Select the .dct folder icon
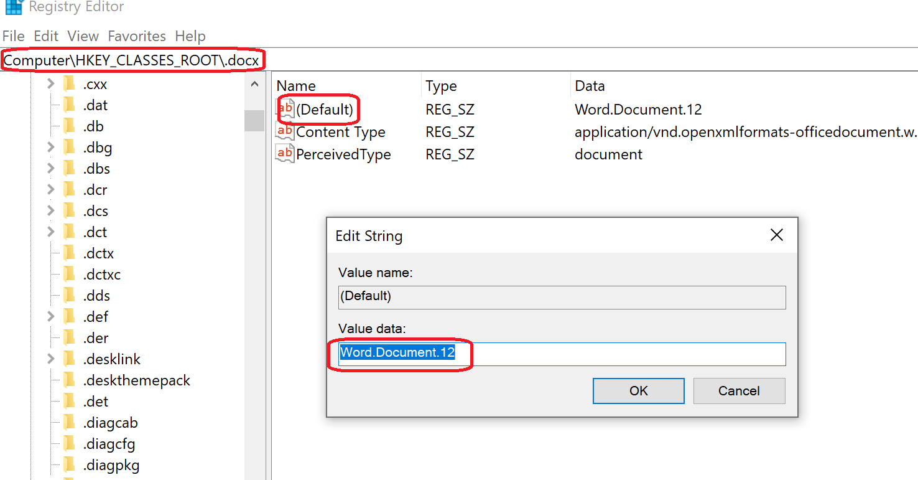918x480 pixels. (x=69, y=232)
